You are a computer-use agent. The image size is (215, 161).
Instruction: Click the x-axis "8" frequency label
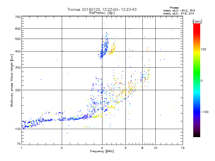point(142,148)
